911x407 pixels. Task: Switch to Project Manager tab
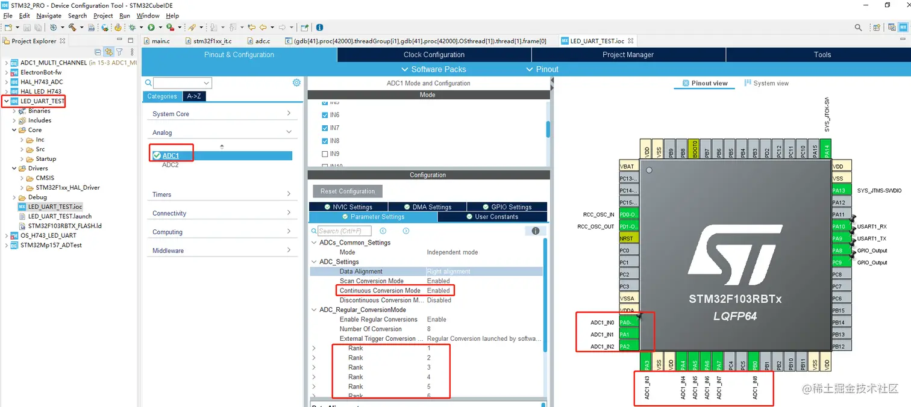tap(628, 55)
